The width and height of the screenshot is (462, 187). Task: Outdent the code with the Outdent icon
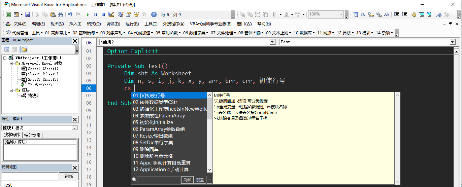click(404, 14)
